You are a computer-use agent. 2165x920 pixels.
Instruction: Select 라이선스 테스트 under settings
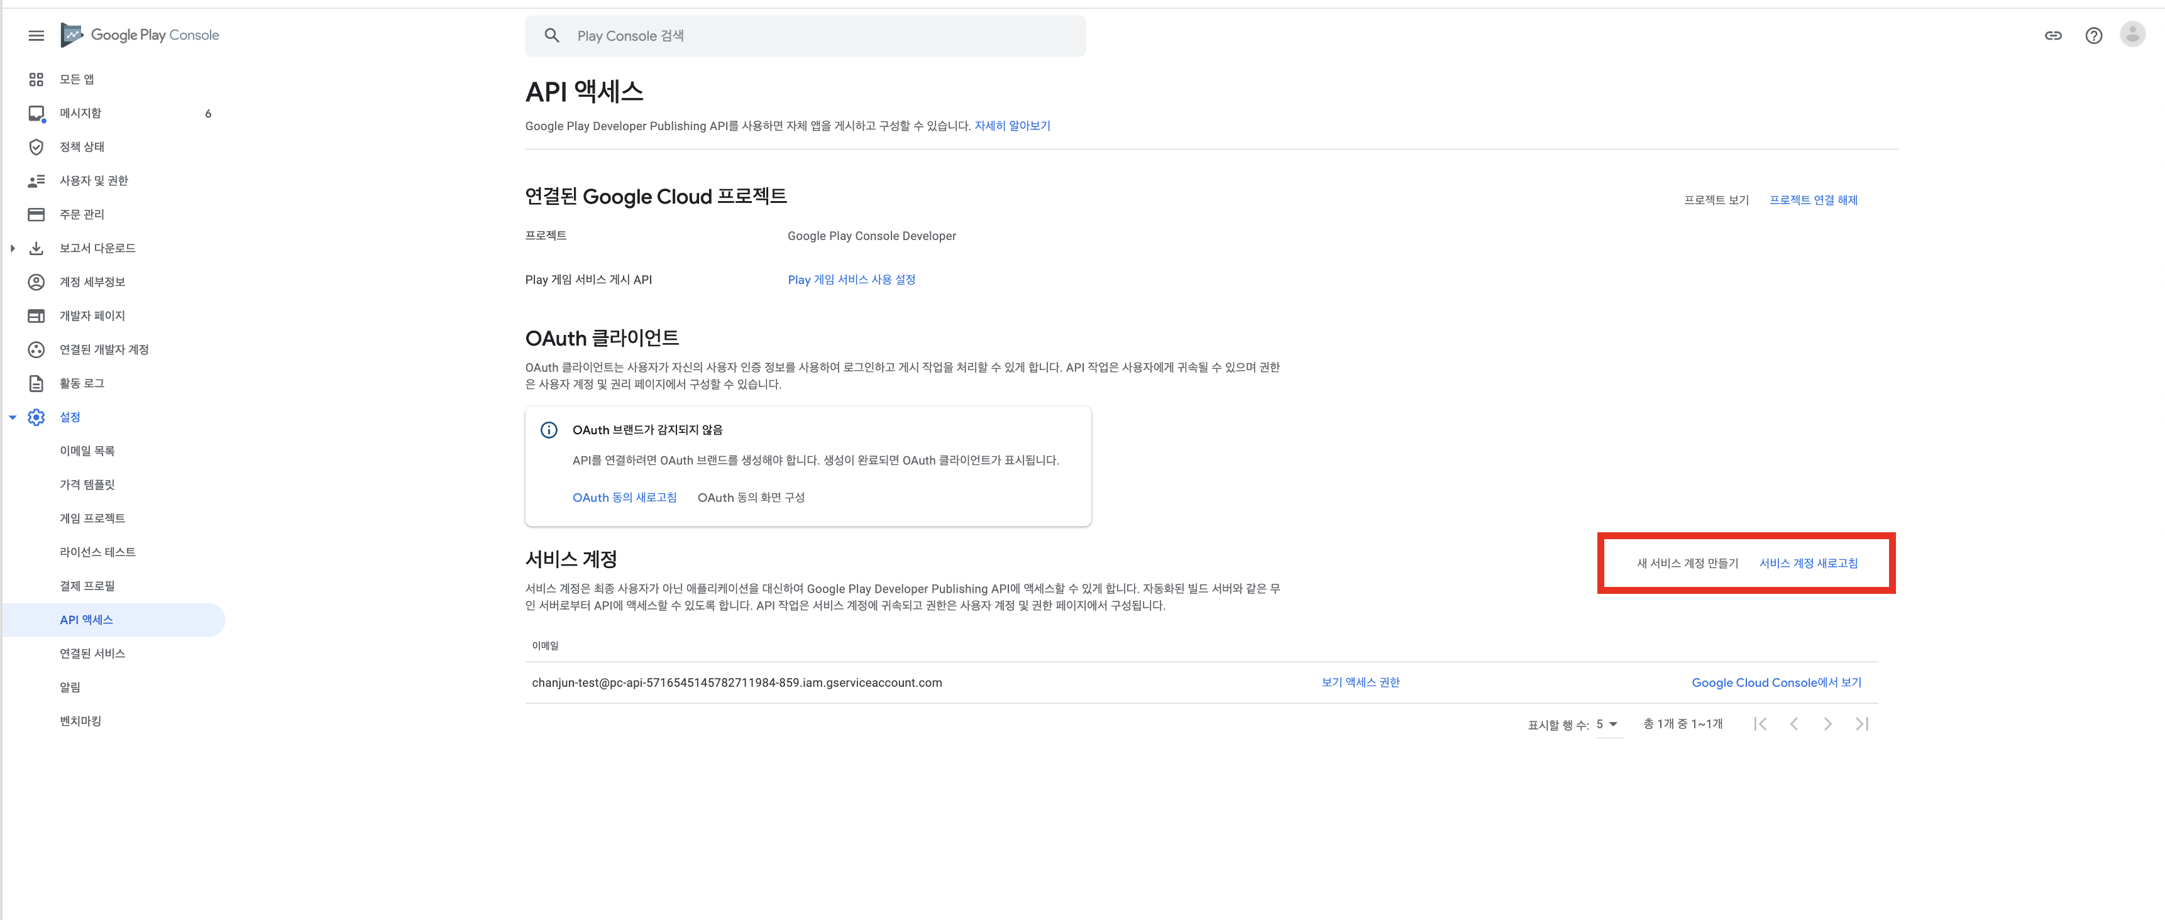point(97,552)
